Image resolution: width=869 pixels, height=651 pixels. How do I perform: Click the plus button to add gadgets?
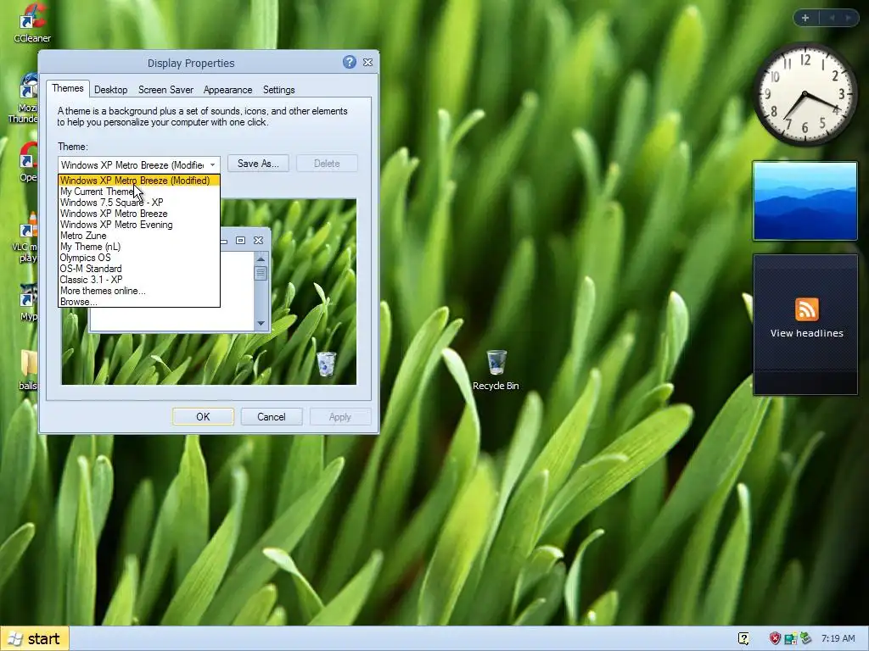(x=805, y=19)
